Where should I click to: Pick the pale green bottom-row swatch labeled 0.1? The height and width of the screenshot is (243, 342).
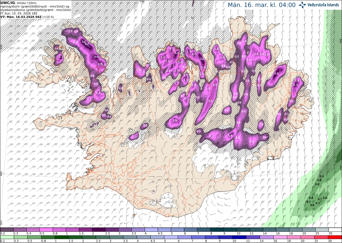tap(7, 237)
